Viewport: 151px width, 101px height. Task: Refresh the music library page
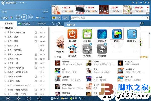point(59,24)
